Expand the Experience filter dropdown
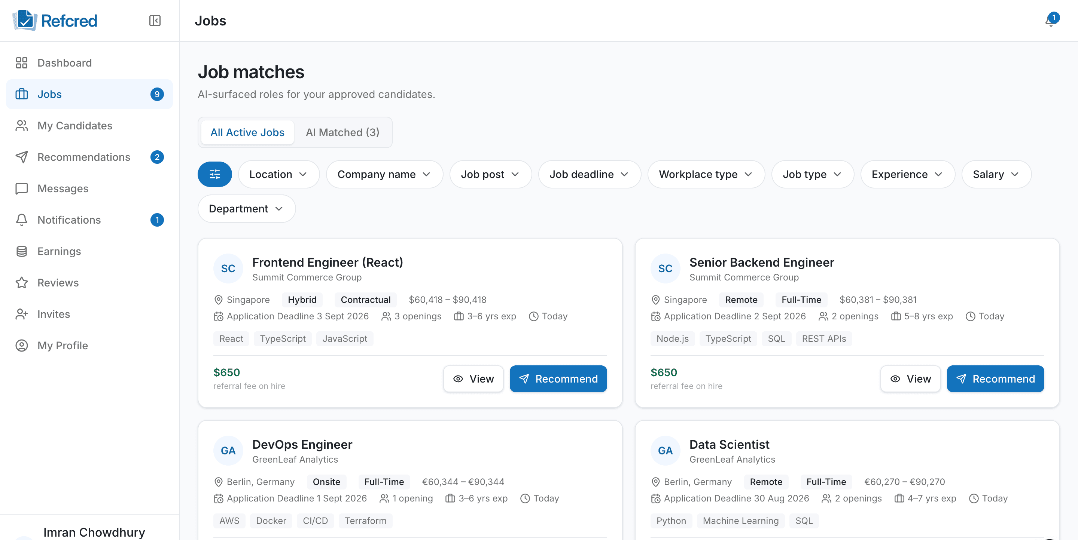 [908, 174]
